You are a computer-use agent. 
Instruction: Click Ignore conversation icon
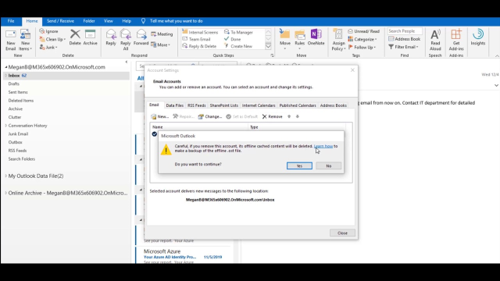(48, 31)
